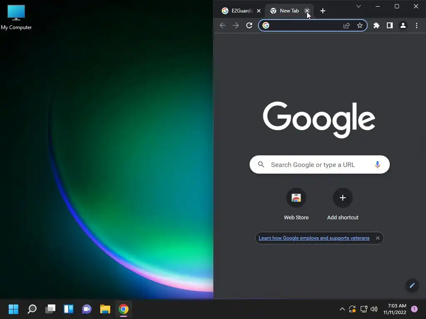Screen dimensions: 426x319
Task: Open the Widgets panel from the taskbar
Action: coord(69,309)
